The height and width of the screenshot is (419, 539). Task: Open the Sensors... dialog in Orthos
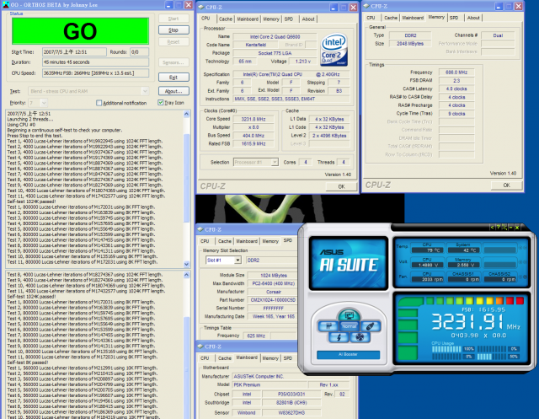(x=173, y=62)
